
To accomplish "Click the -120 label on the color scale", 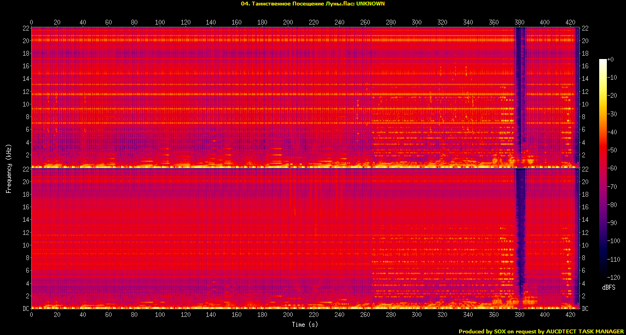I will (x=613, y=277).
